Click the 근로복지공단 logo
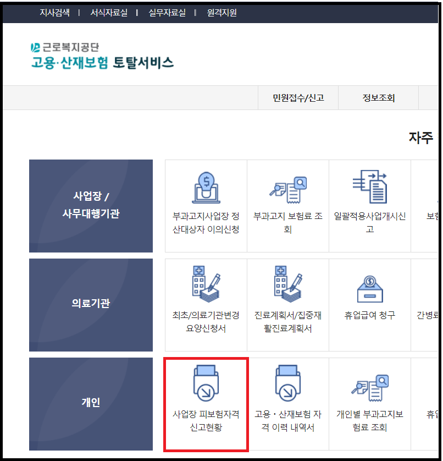443x461 pixels. click(65, 47)
